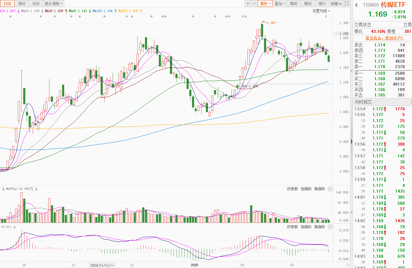Image resolution: width=412 pixels, height=268 pixels.
Task: Collapse right panel with side handle
Action: pos(351,142)
